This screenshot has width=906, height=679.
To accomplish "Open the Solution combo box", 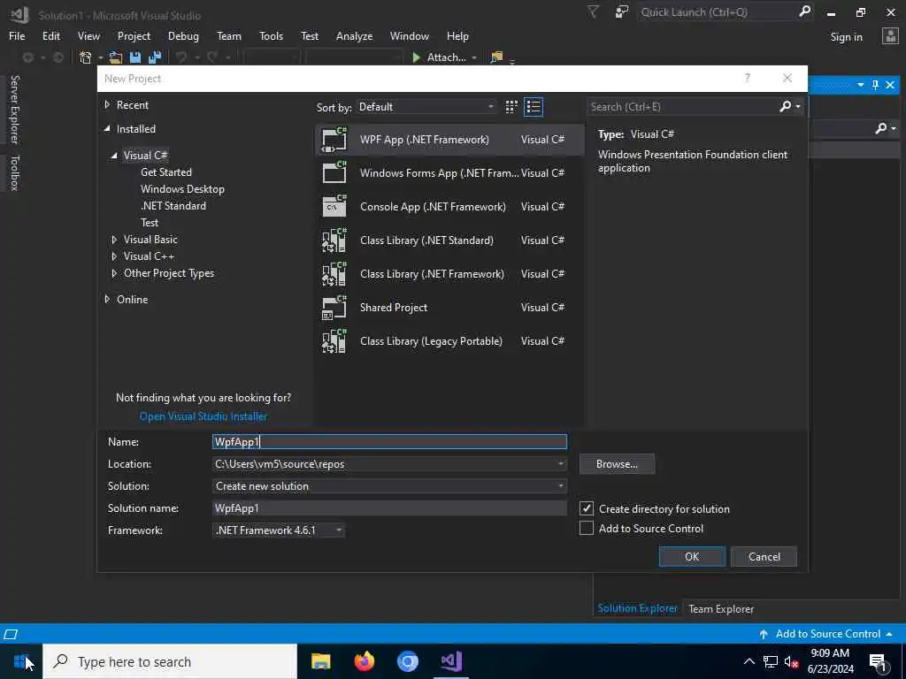I will point(389,486).
